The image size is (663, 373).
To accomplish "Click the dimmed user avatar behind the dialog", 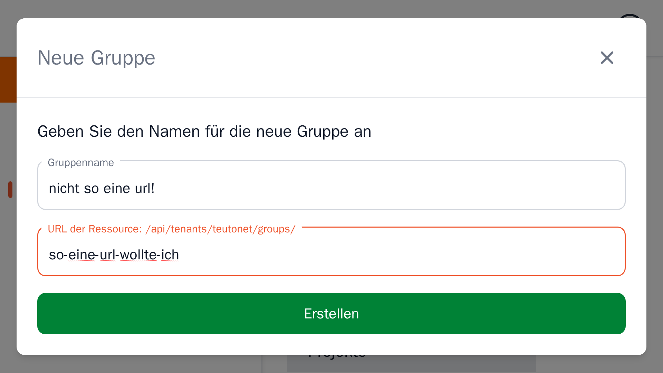I will (x=630, y=16).
